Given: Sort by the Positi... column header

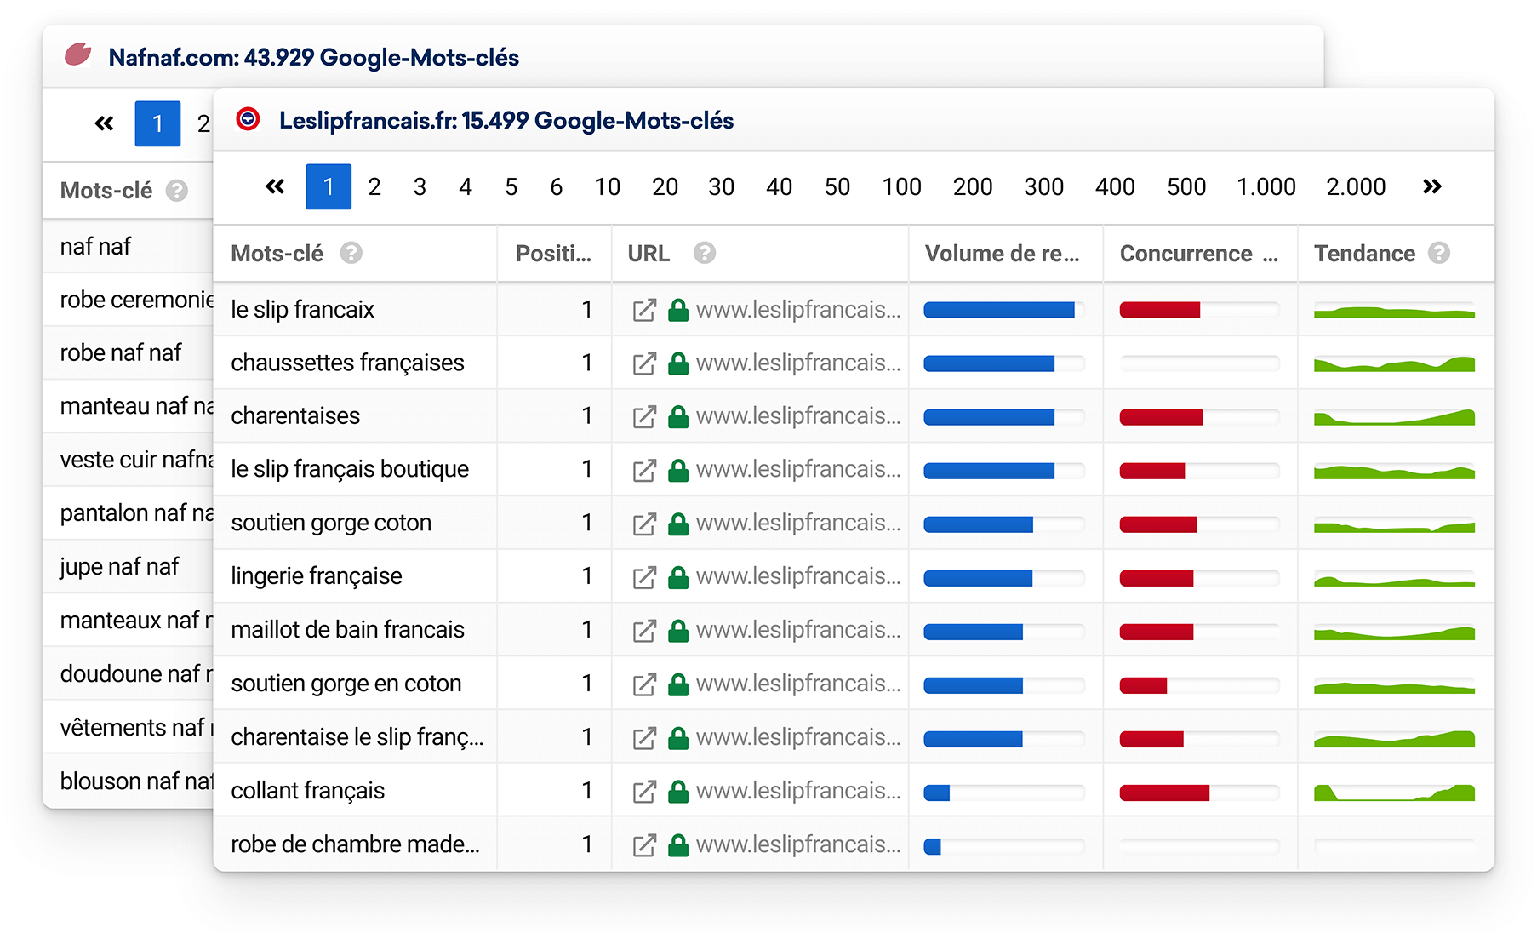Looking at the screenshot, I should [553, 254].
